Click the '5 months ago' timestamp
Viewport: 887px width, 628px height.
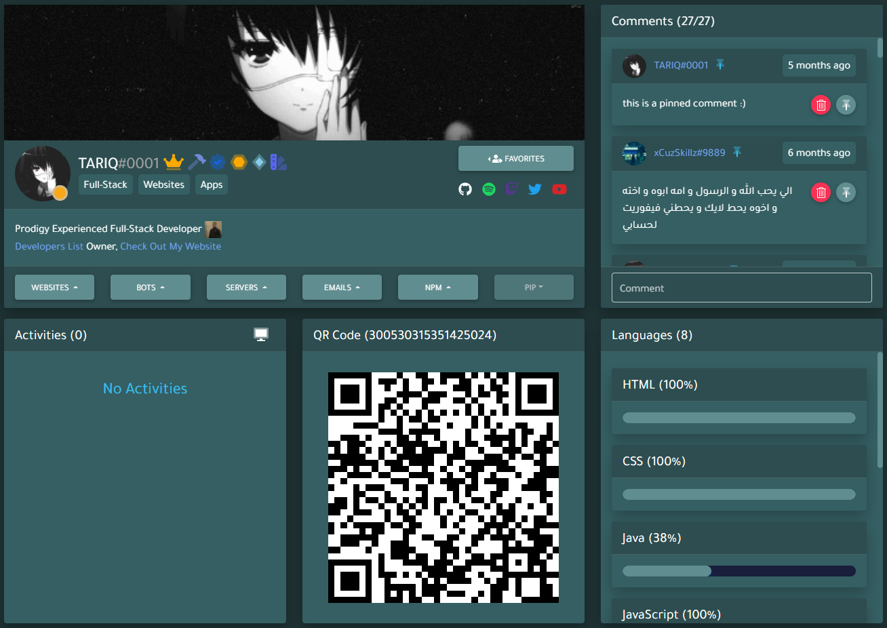(x=819, y=65)
